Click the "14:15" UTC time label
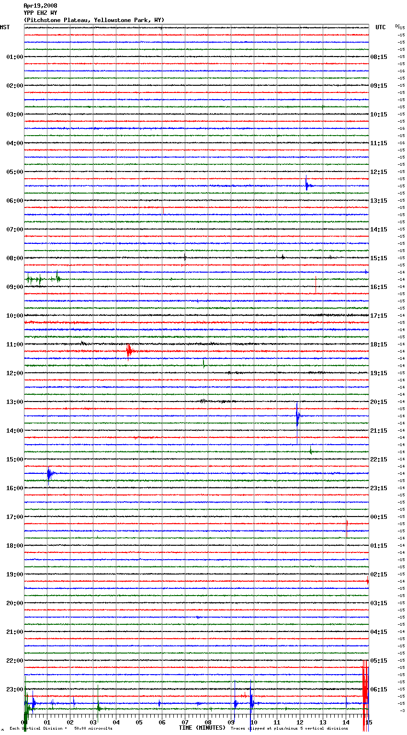 379,230
